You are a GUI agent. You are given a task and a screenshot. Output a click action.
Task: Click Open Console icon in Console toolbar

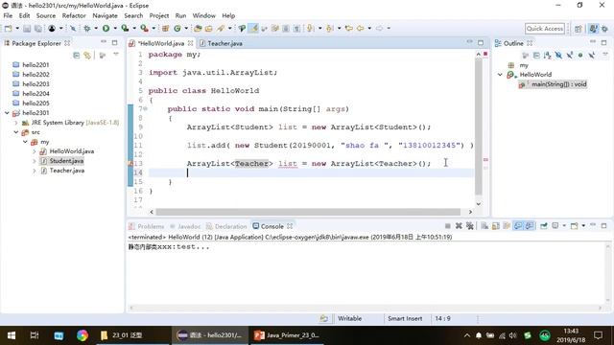tap(574, 226)
